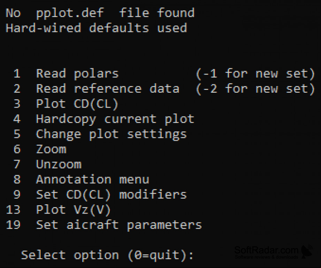This screenshot has height=268, width=321.
Task: Choose the "Plot CD(CL)" option
Action: [77, 104]
